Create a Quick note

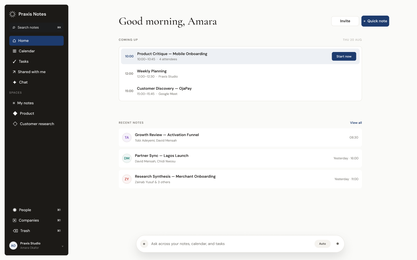point(375,21)
